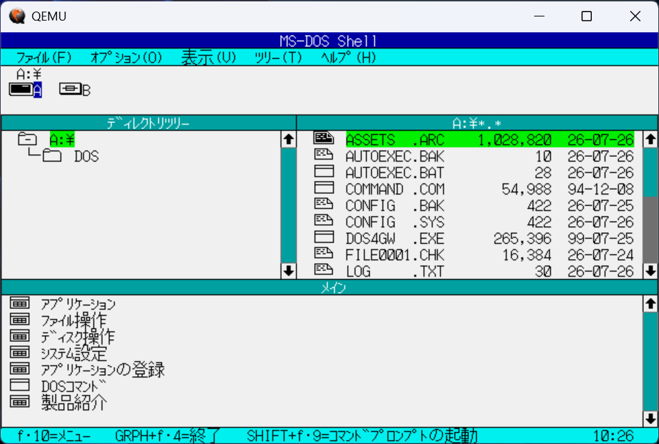The image size is (659, 444).
Task: Select アプリケーションの登録 label
Action: point(103,369)
